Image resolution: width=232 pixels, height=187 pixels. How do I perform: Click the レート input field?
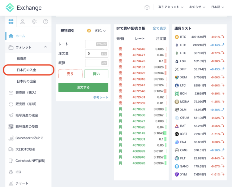pos(97,44)
